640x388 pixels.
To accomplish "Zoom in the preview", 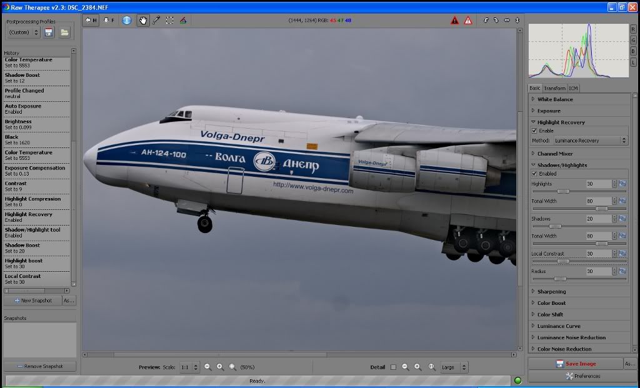I will point(220,367).
